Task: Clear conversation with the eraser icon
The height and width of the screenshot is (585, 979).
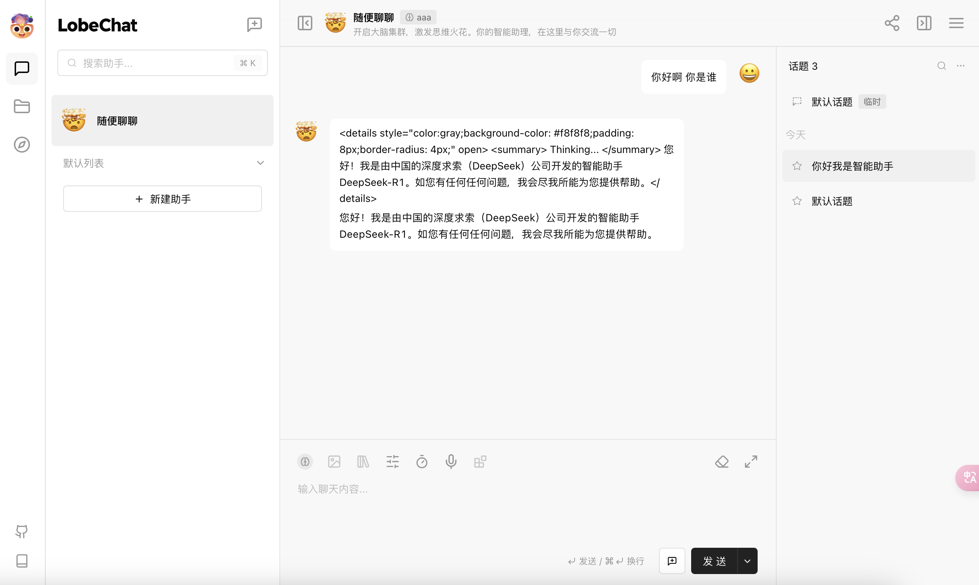Action: click(721, 462)
